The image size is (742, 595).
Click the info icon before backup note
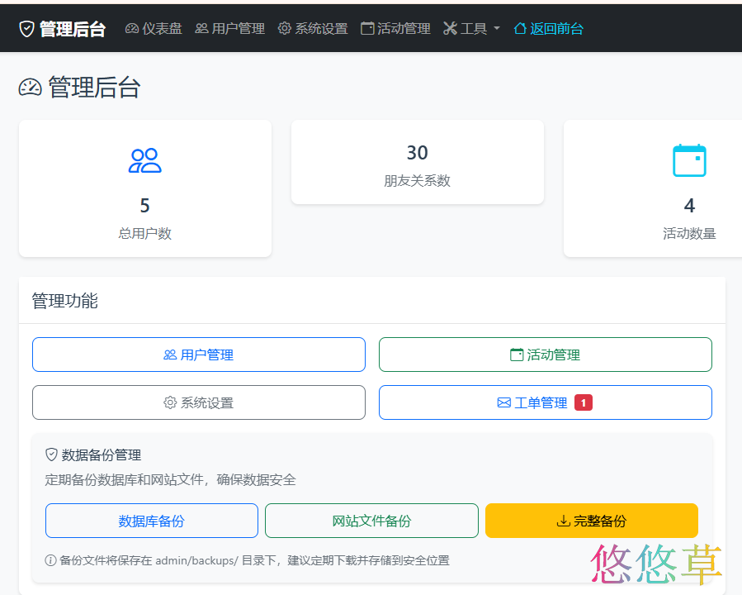[50, 560]
